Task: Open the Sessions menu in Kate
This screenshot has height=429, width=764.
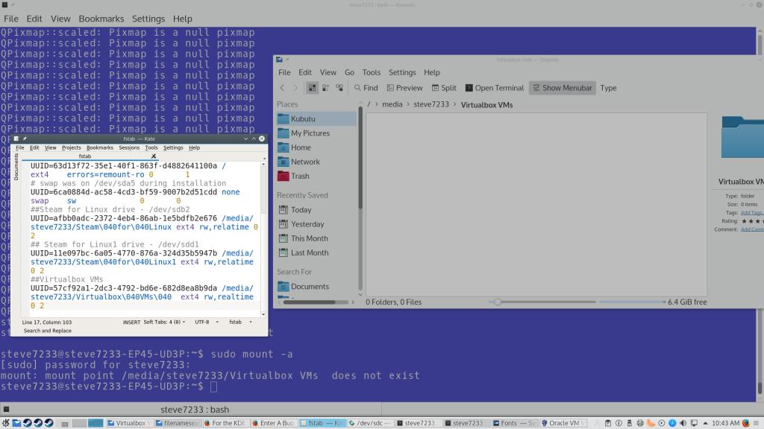Action: [128, 147]
